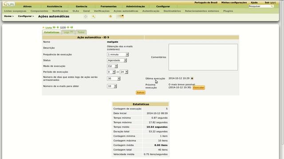Open the period end dropdown showing 24
284x159 pixels.
coord(124,72)
